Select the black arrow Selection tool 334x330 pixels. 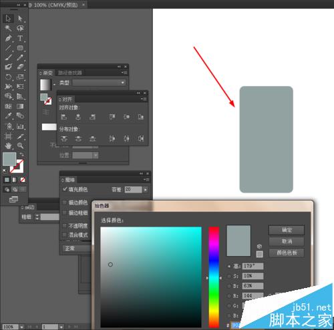(x=8, y=19)
